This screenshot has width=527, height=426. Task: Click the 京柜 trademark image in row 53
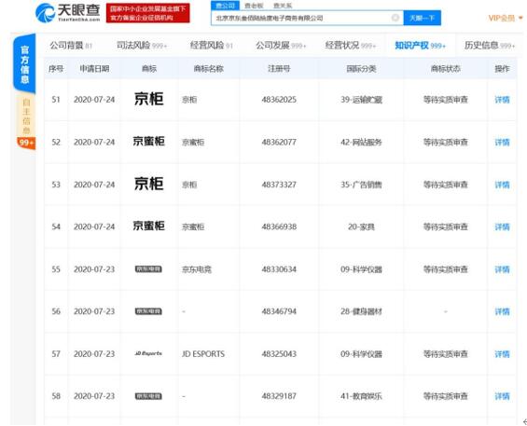[x=149, y=184]
